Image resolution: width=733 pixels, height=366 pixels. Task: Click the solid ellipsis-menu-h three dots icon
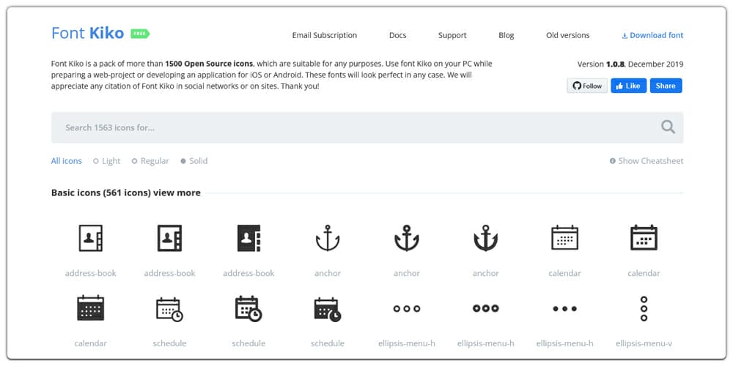point(564,308)
